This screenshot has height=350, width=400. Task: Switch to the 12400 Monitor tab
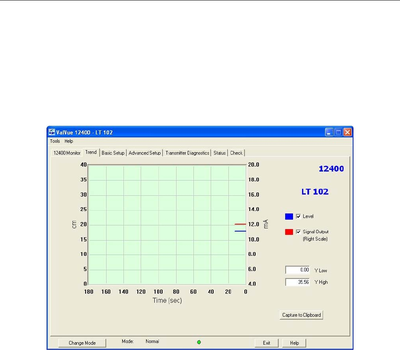[67, 153]
